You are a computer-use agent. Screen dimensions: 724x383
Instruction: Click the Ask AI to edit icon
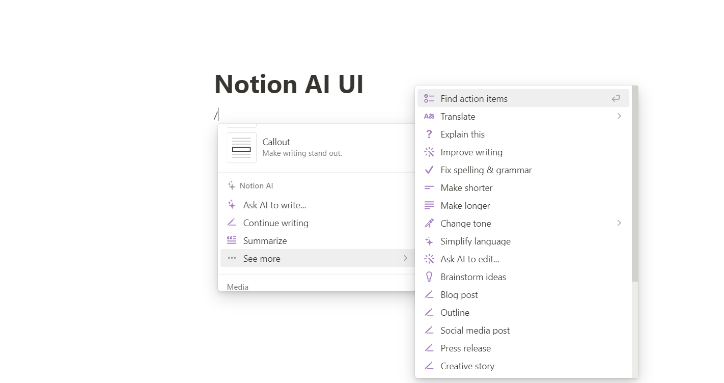(429, 259)
